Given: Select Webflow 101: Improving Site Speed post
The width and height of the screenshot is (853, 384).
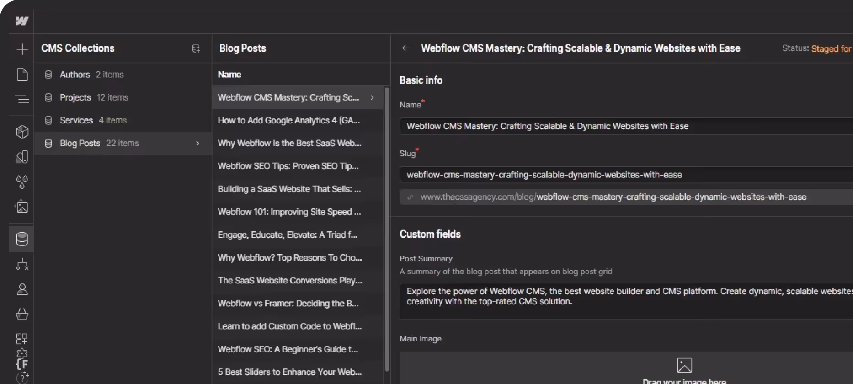Looking at the screenshot, I should point(298,212).
